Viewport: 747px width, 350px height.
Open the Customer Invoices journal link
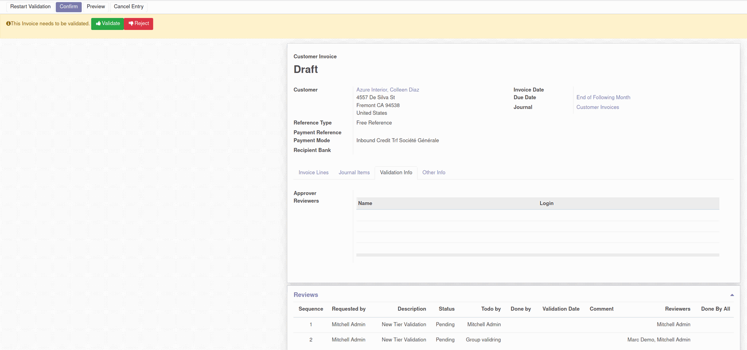point(598,107)
